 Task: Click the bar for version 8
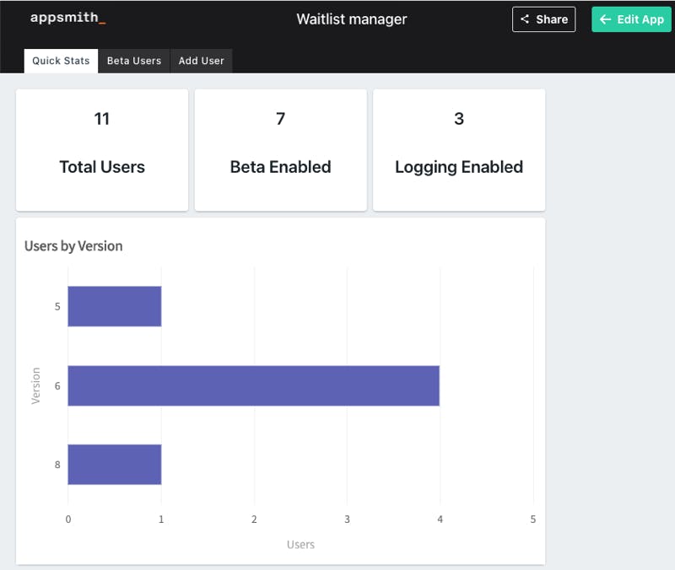click(x=114, y=465)
